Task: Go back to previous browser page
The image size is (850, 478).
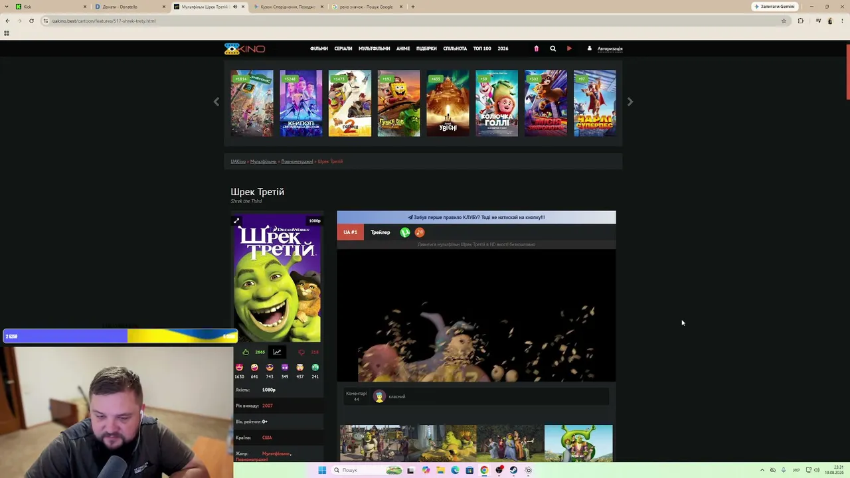Action: (x=7, y=21)
